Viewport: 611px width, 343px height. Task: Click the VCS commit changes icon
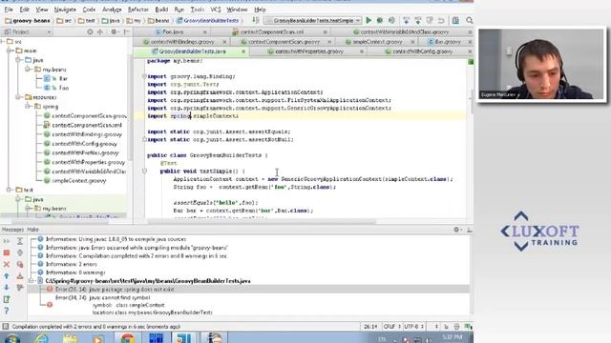click(418, 20)
